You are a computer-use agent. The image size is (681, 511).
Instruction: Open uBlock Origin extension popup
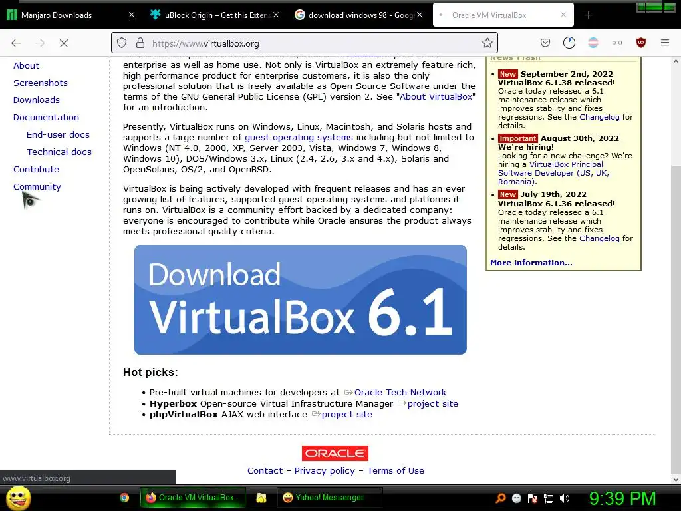(641, 43)
